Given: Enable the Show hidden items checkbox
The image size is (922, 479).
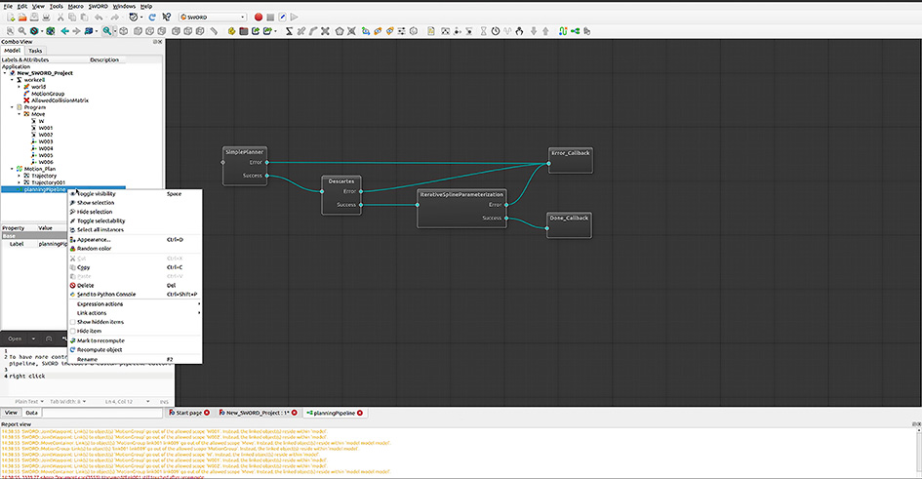Looking at the screenshot, I should tap(100, 322).
